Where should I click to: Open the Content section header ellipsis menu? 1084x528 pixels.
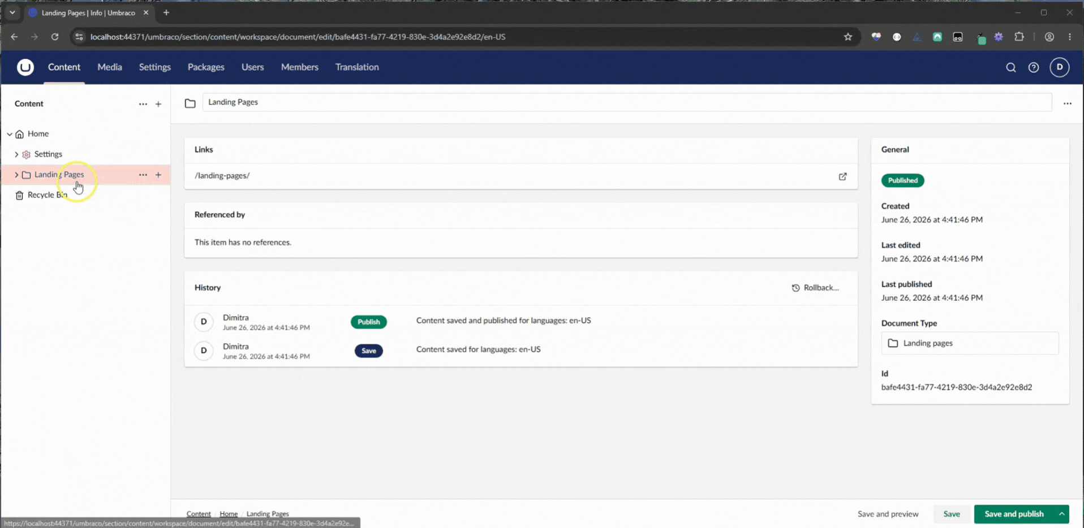coord(143,104)
